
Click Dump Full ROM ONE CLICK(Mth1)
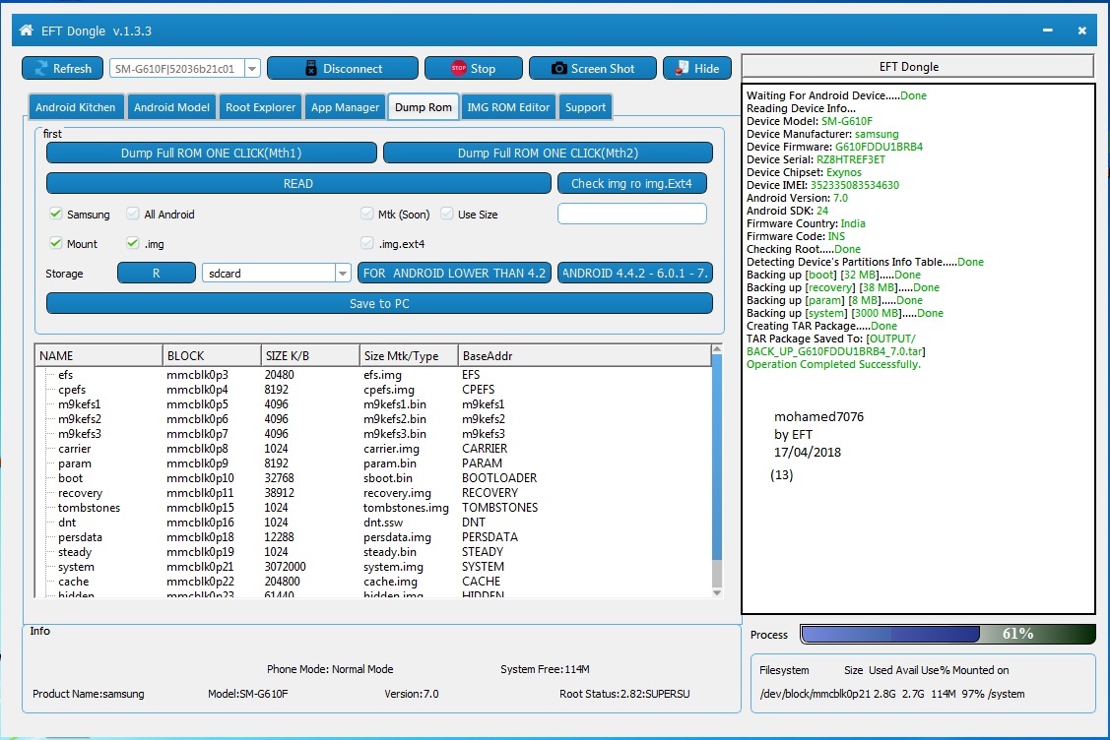coord(211,153)
